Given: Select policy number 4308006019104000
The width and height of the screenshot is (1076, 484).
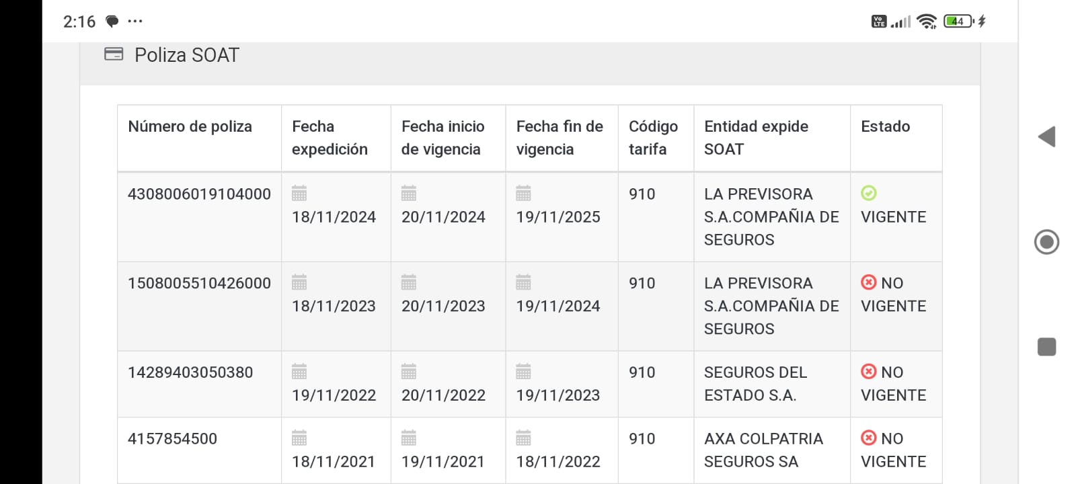Looking at the screenshot, I should [x=199, y=194].
